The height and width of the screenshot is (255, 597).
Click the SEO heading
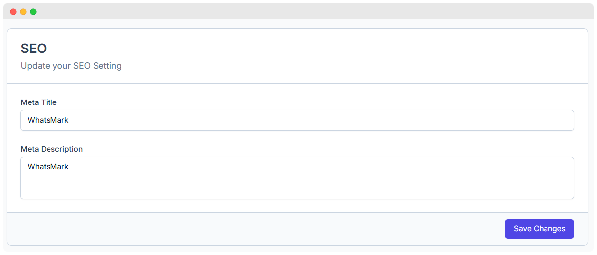click(34, 49)
